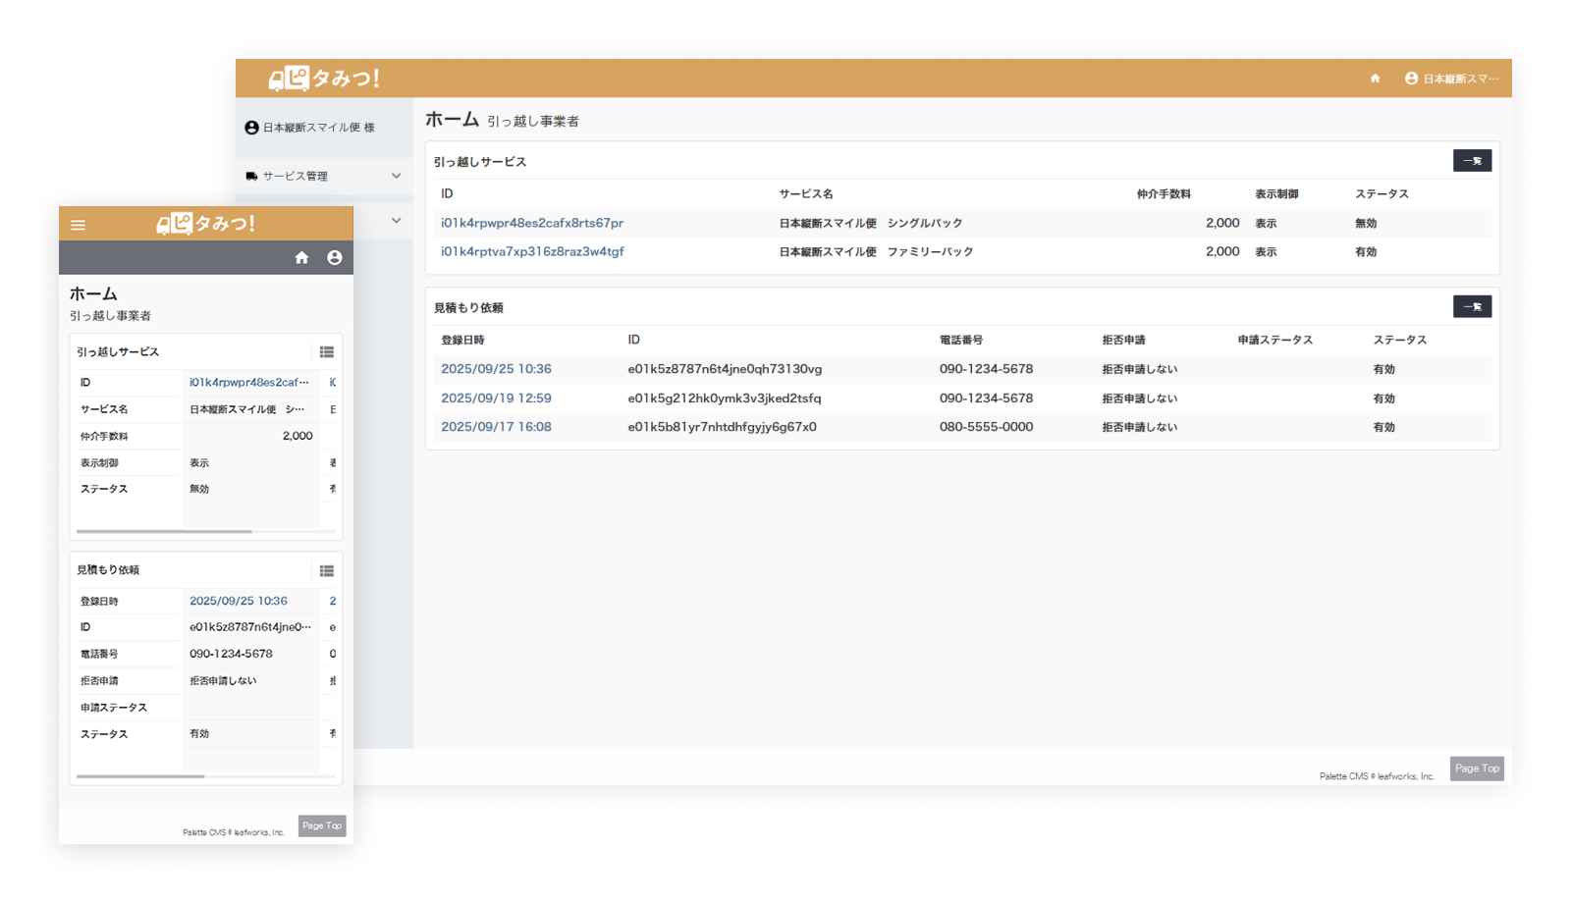The image size is (1571, 903).
Task: Open the estimate dated 2025/09/25 10:36
Action: pyautogui.click(x=496, y=369)
